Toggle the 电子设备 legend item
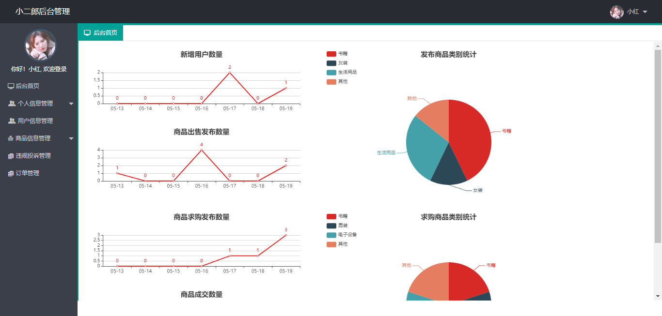The height and width of the screenshot is (316, 662). (342, 235)
